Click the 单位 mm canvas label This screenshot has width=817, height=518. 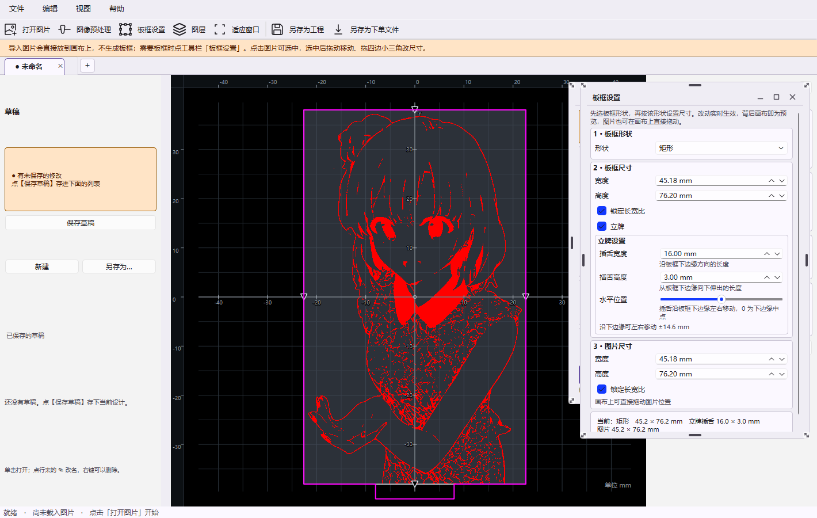[618, 485]
